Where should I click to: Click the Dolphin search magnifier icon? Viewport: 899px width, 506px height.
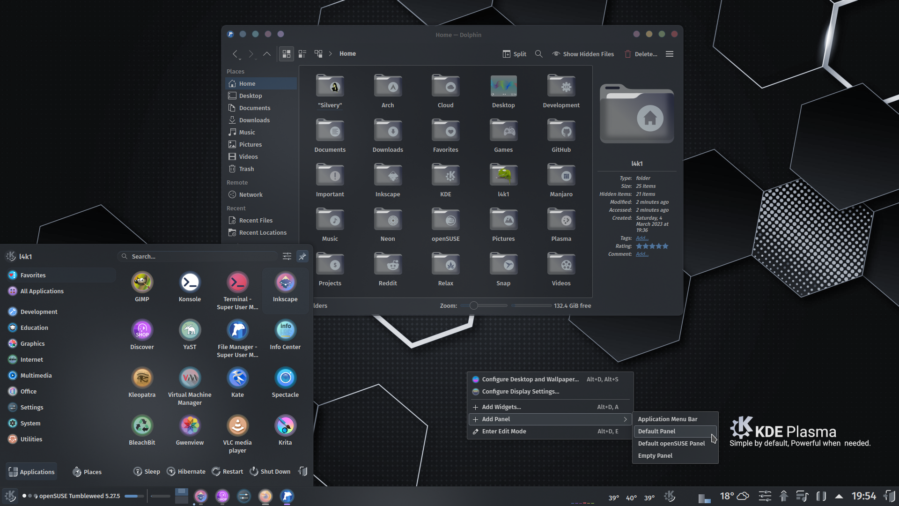(x=539, y=54)
